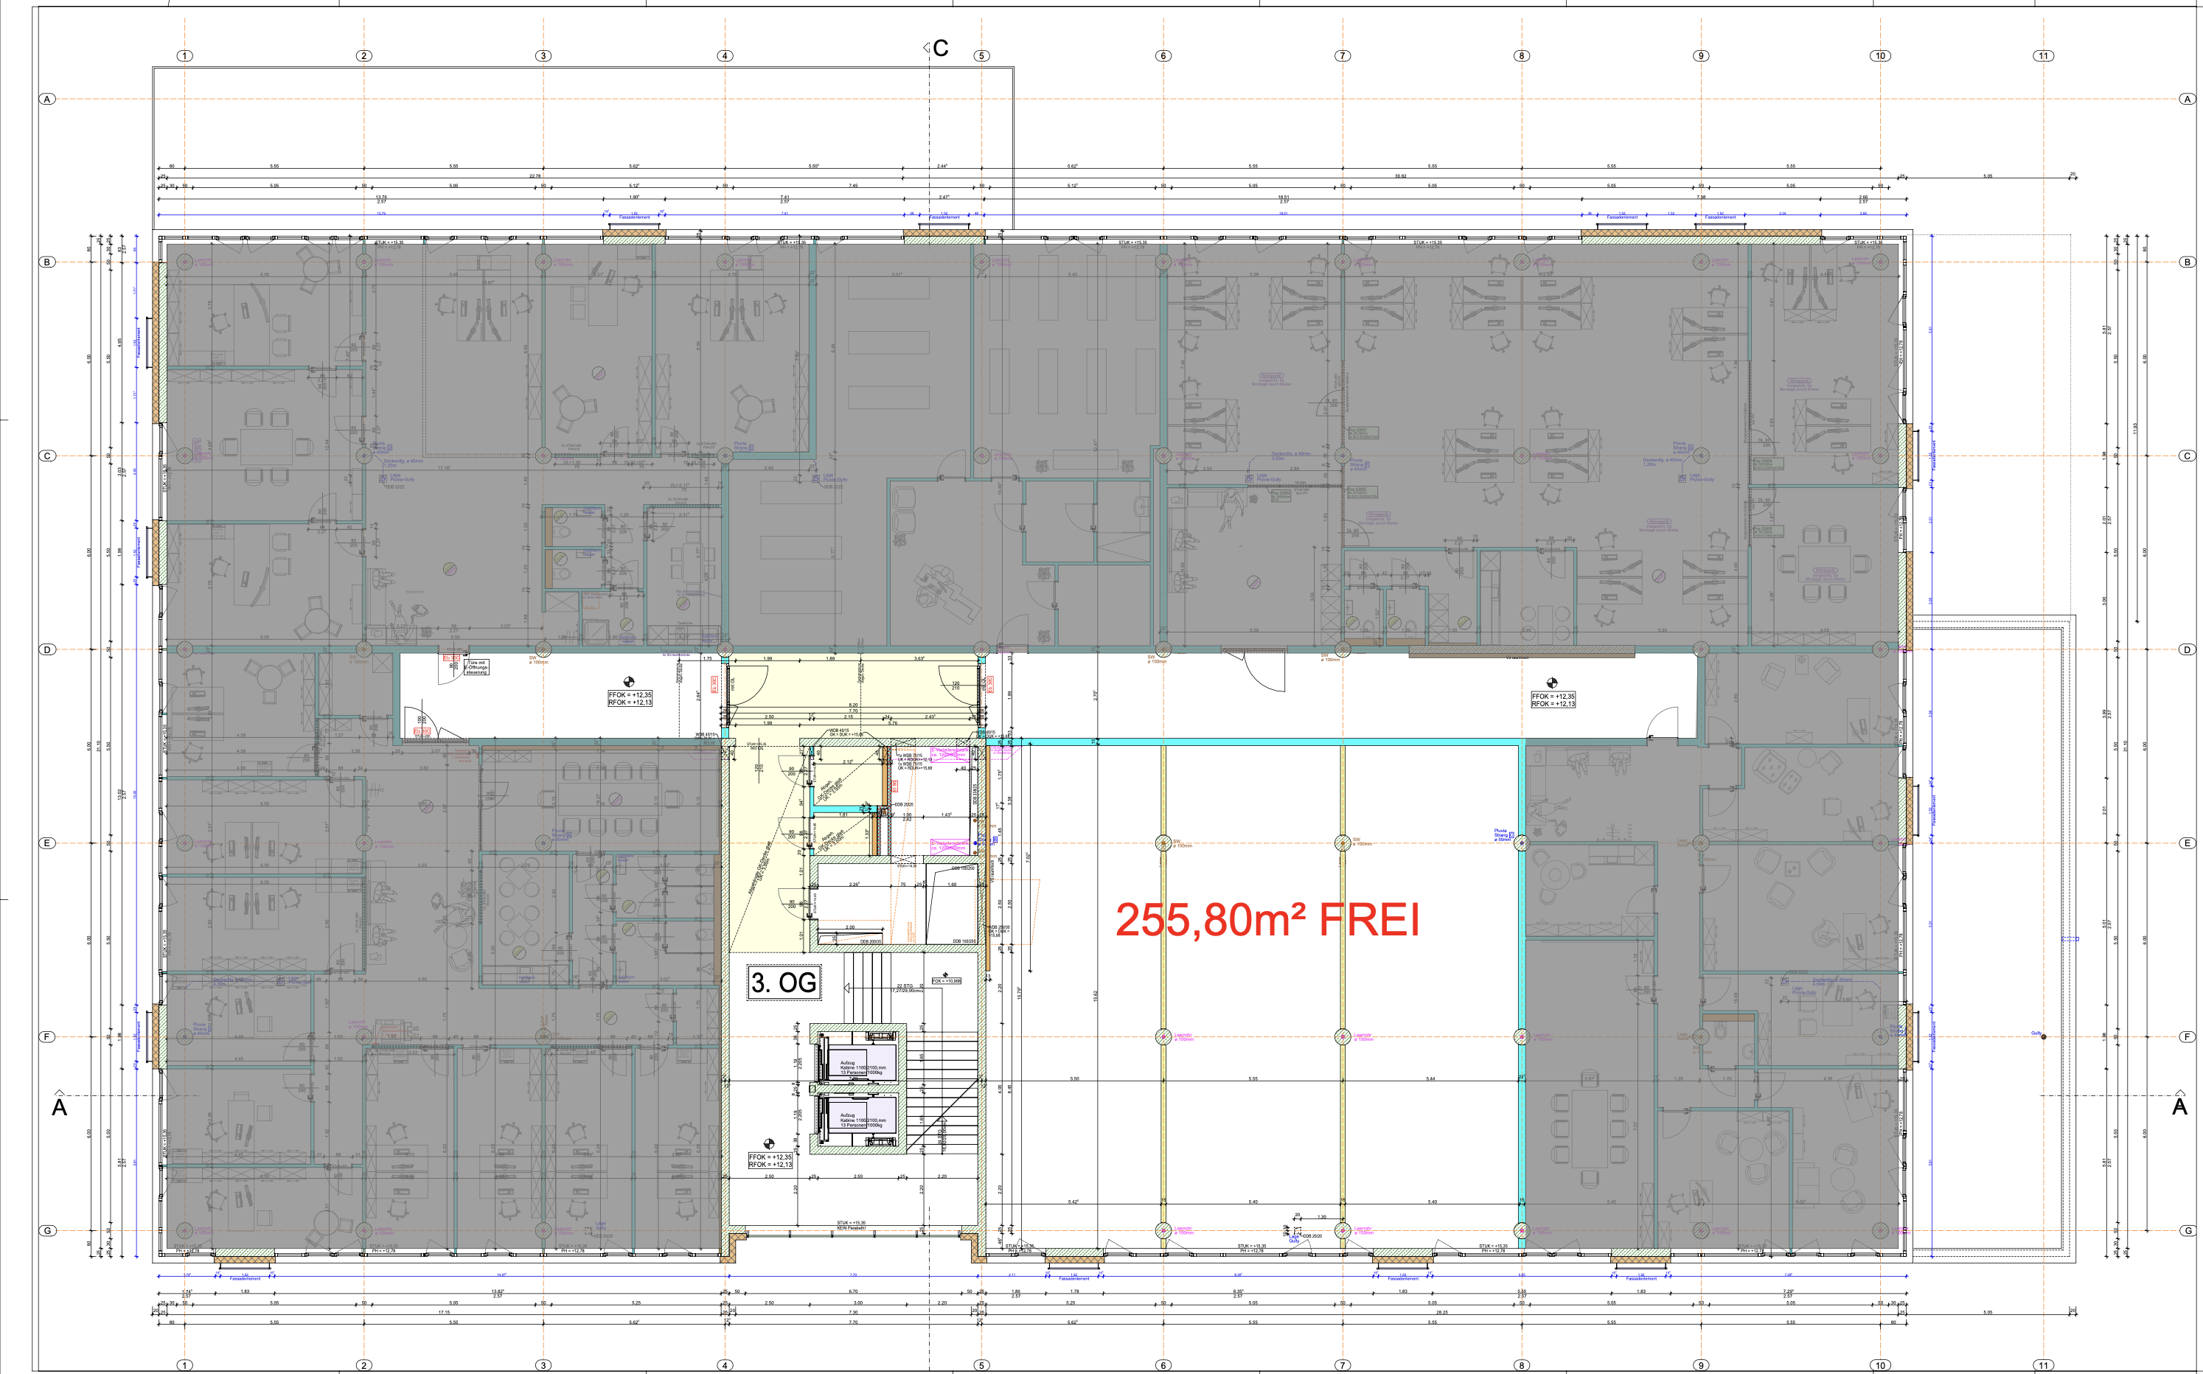The height and width of the screenshot is (1374, 2203).
Task: Select grid bubble 6 in the top axis row
Action: [1163, 55]
